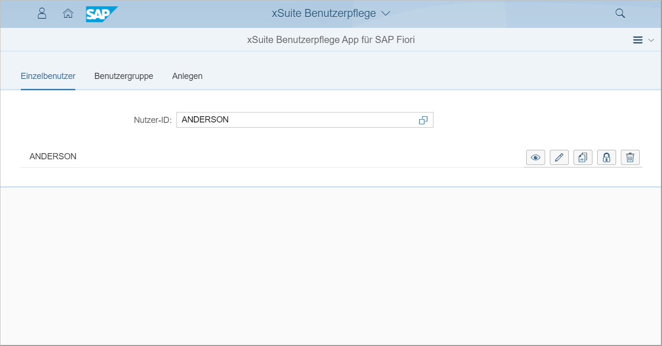Screen dimensions: 662x346
Task: Lock user ANDERSON with padlock icon
Action: pyautogui.click(x=606, y=157)
